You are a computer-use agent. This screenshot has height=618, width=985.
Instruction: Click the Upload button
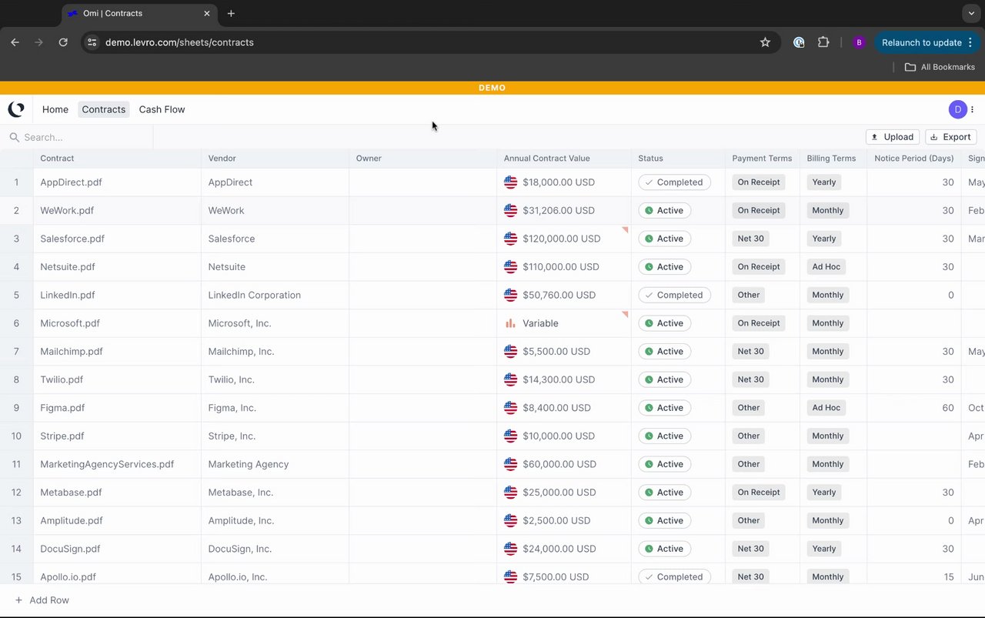click(x=893, y=137)
